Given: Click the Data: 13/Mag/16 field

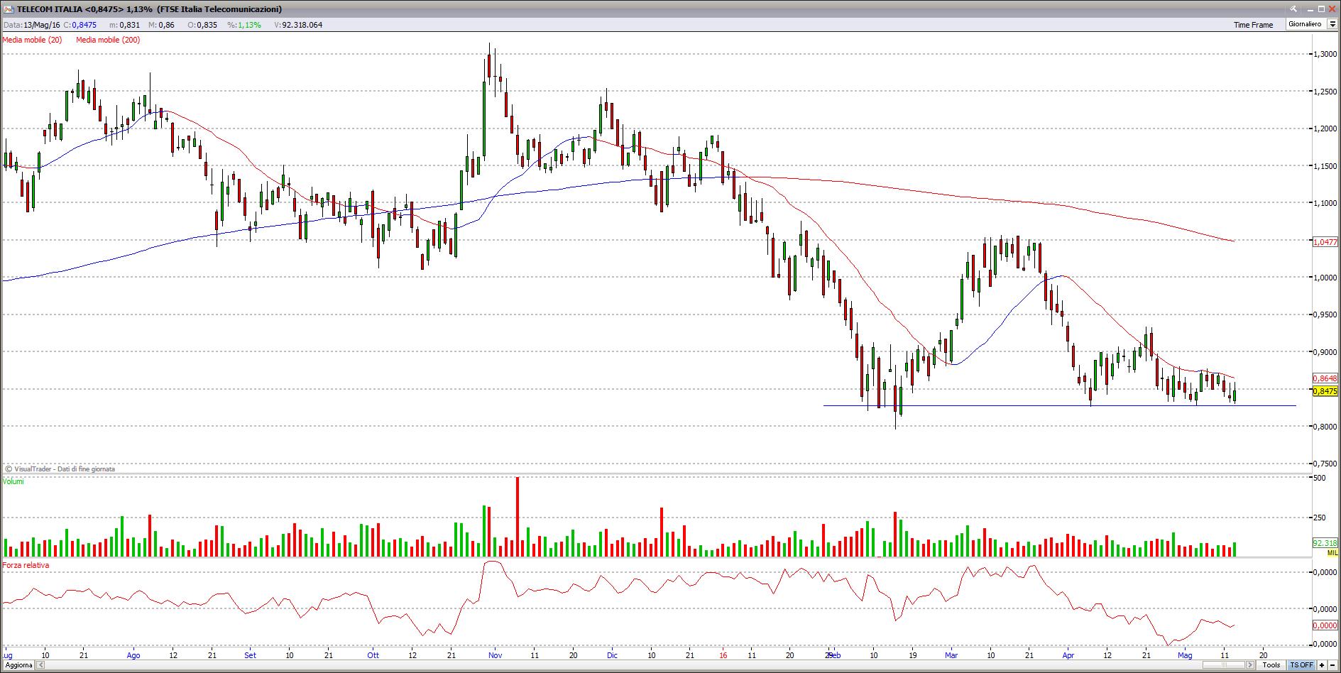Looking at the screenshot, I should [x=31, y=25].
